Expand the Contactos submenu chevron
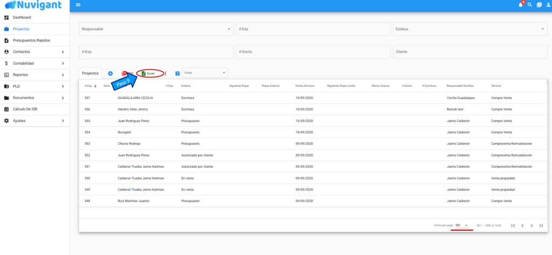 pyautogui.click(x=63, y=52)
